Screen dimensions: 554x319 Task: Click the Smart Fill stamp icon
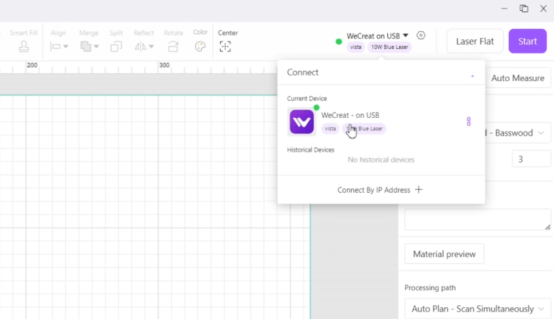point(24,47)
